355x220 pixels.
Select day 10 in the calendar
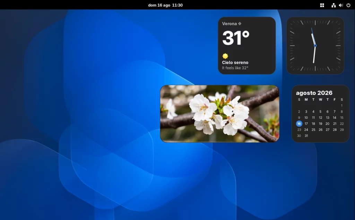306,118
